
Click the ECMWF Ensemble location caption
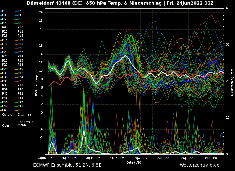(x=67, y=165)
